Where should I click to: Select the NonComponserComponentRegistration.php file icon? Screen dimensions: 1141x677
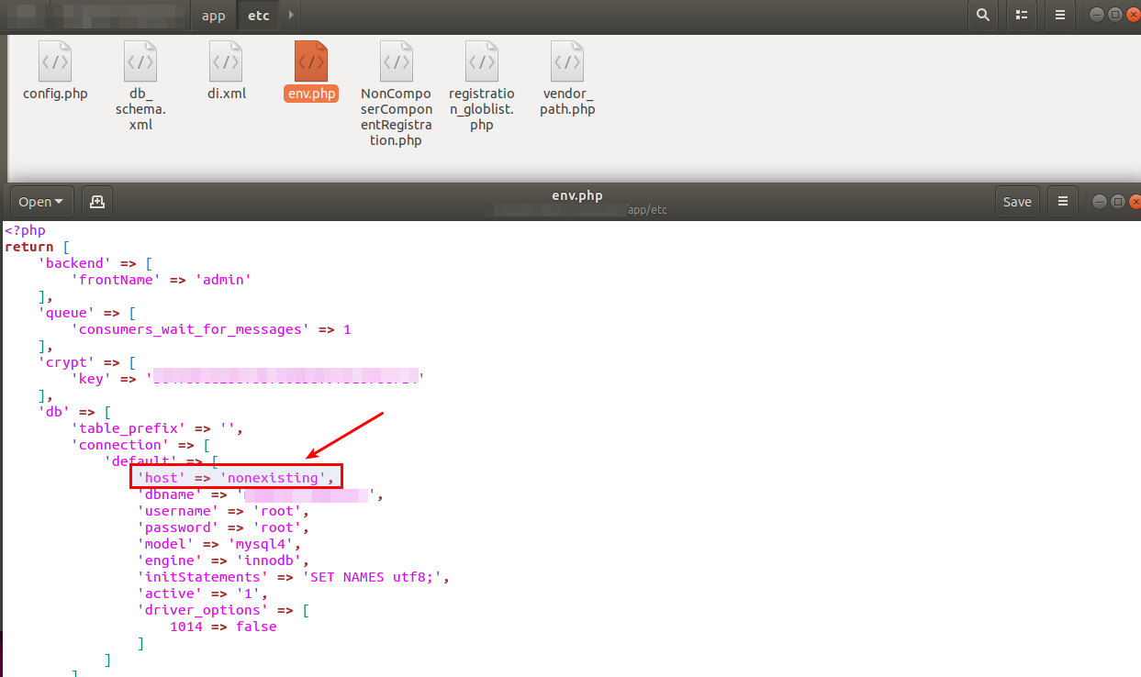point(396,71)
